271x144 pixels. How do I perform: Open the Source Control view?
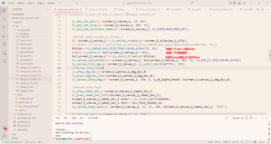[4, 27]
